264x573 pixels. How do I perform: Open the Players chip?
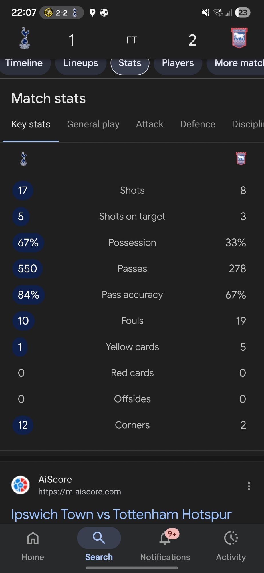click(x=178, y=63)
